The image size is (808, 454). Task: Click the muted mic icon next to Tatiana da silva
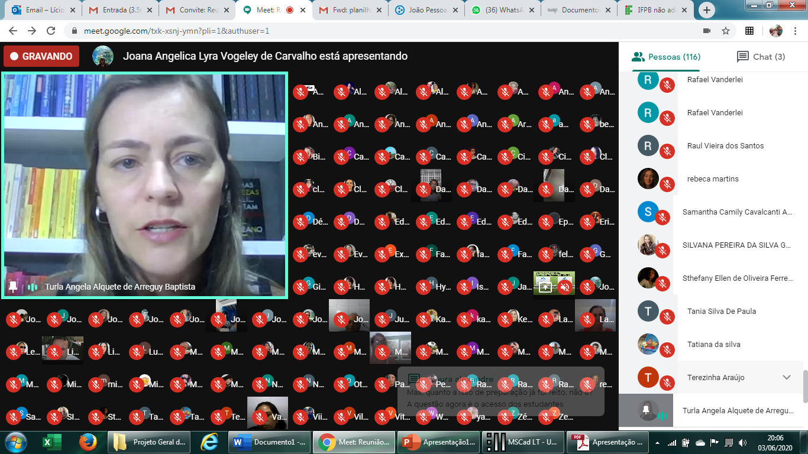[x=667, y=350]
